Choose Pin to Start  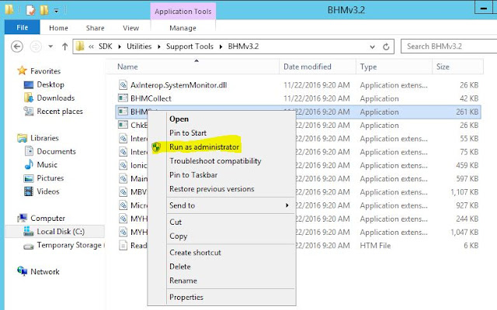click(188, 133)
